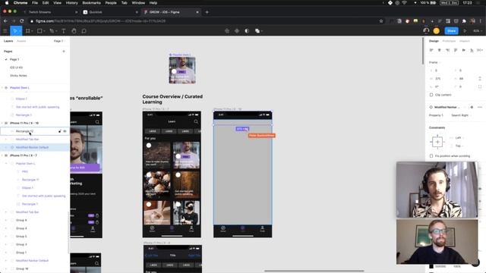Select the Rectangle shape tool
The width and height of the screenshot is (486, 273).
coord(39,31)
